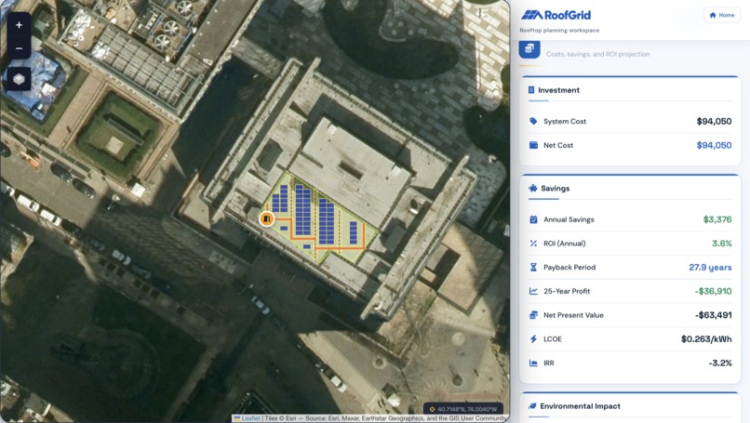The image size is (750, 423).
Task: Click the Savings section heading
Action: pyautogui.click(x=556, y=189)
